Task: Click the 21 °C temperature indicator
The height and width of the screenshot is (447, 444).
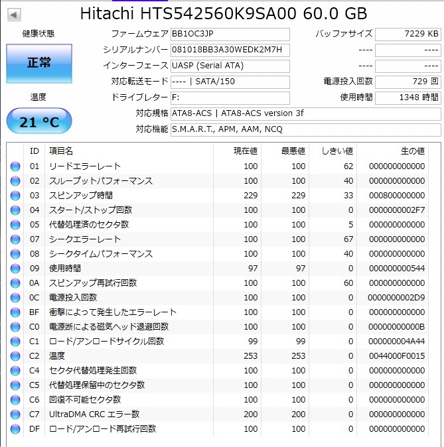Action: click(39, 121)
